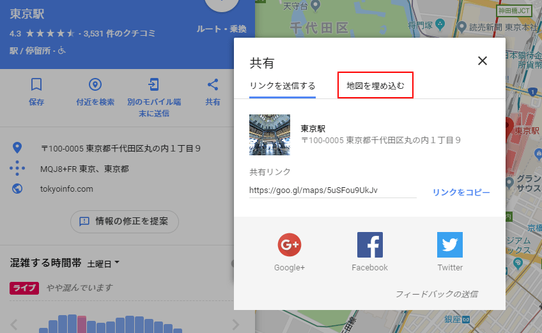The width and height of the screenshot is (542, 333).
Task: Click the plus code dots icon
Action: (x=17, y=168)
